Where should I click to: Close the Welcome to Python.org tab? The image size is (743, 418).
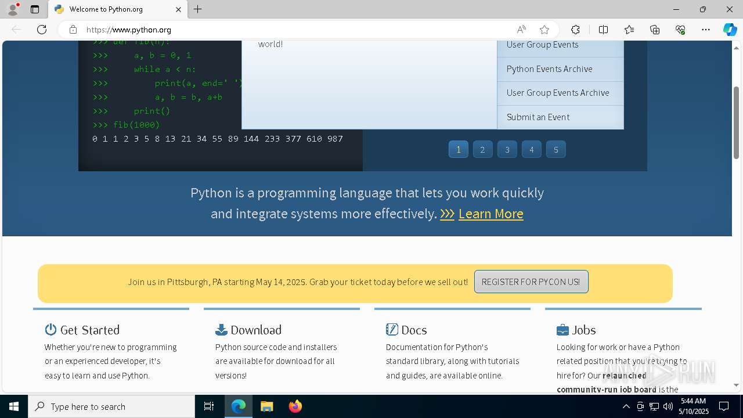click(179, 9)
